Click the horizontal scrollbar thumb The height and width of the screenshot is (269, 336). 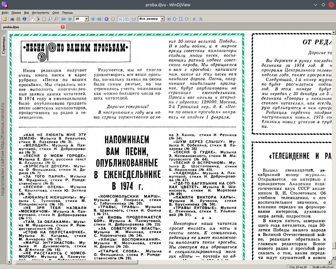[77, 262]
